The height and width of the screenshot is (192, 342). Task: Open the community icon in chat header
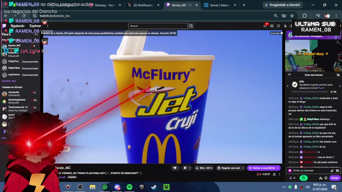click(x=338, y=75)
